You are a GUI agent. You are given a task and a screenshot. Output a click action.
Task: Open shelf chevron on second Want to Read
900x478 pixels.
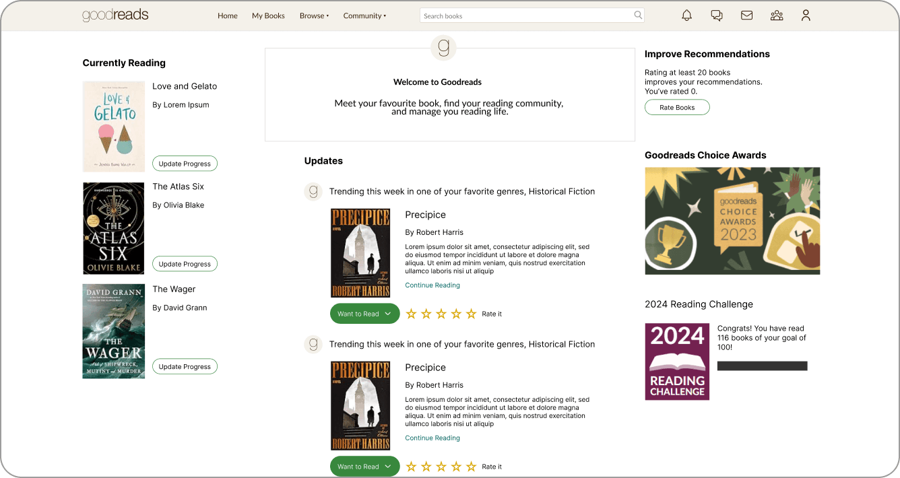pyautogui.click(x=387, y=467)
